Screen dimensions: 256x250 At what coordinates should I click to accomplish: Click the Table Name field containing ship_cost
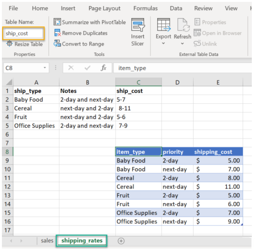23,33
